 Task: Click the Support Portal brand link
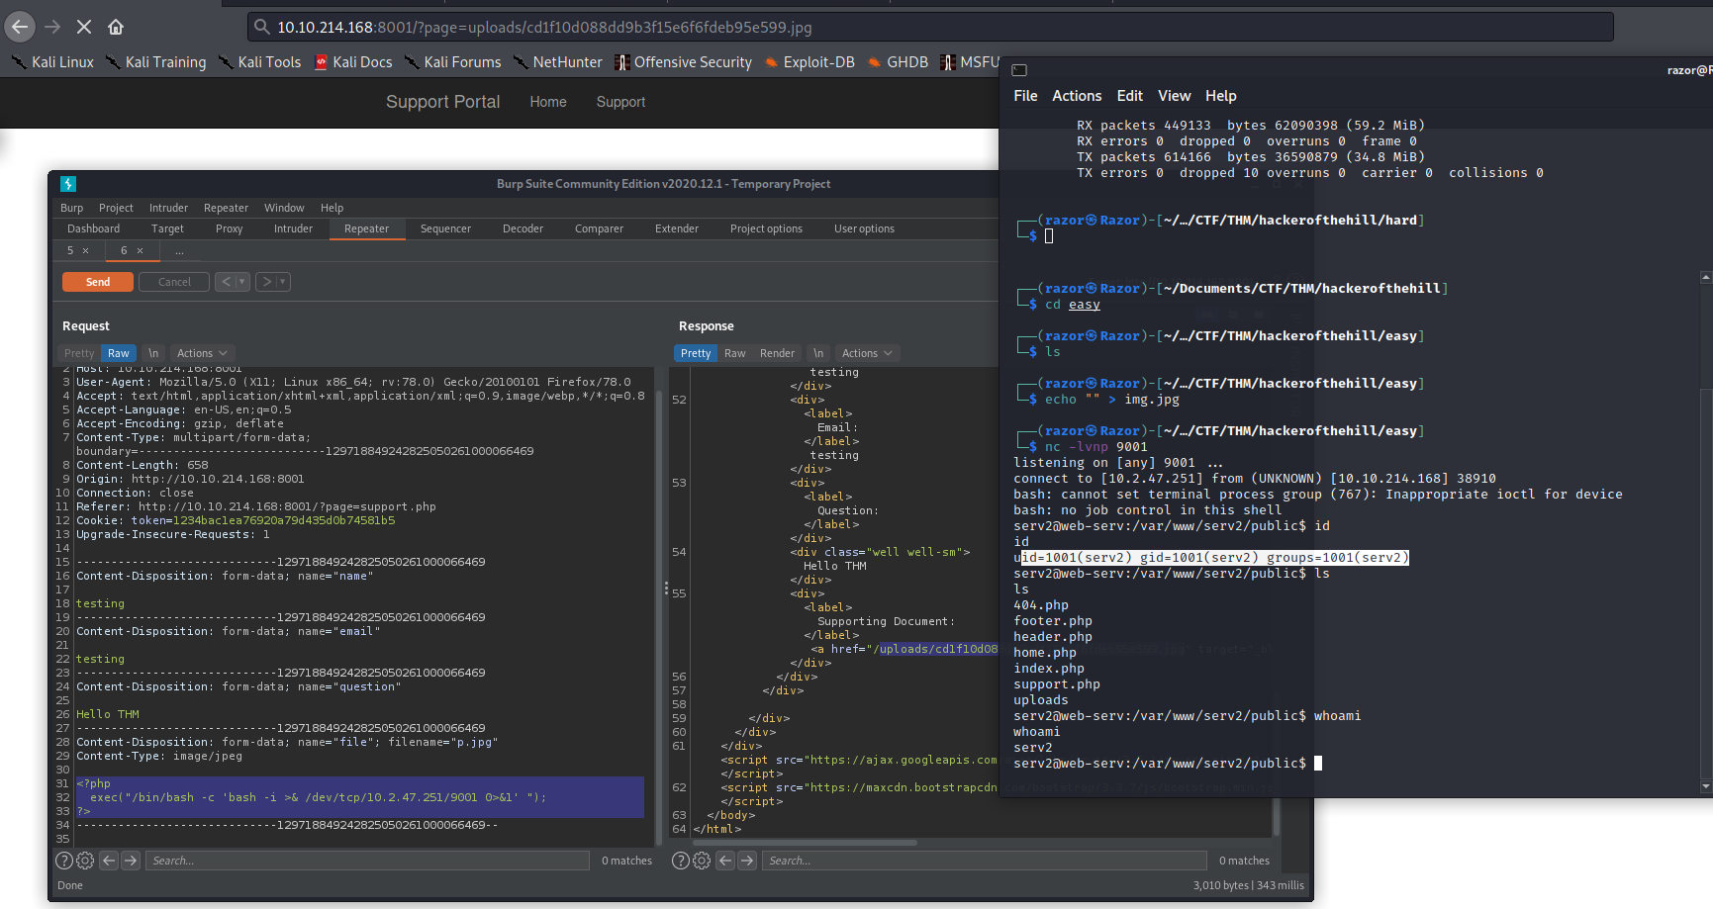[x=442, y=102]
